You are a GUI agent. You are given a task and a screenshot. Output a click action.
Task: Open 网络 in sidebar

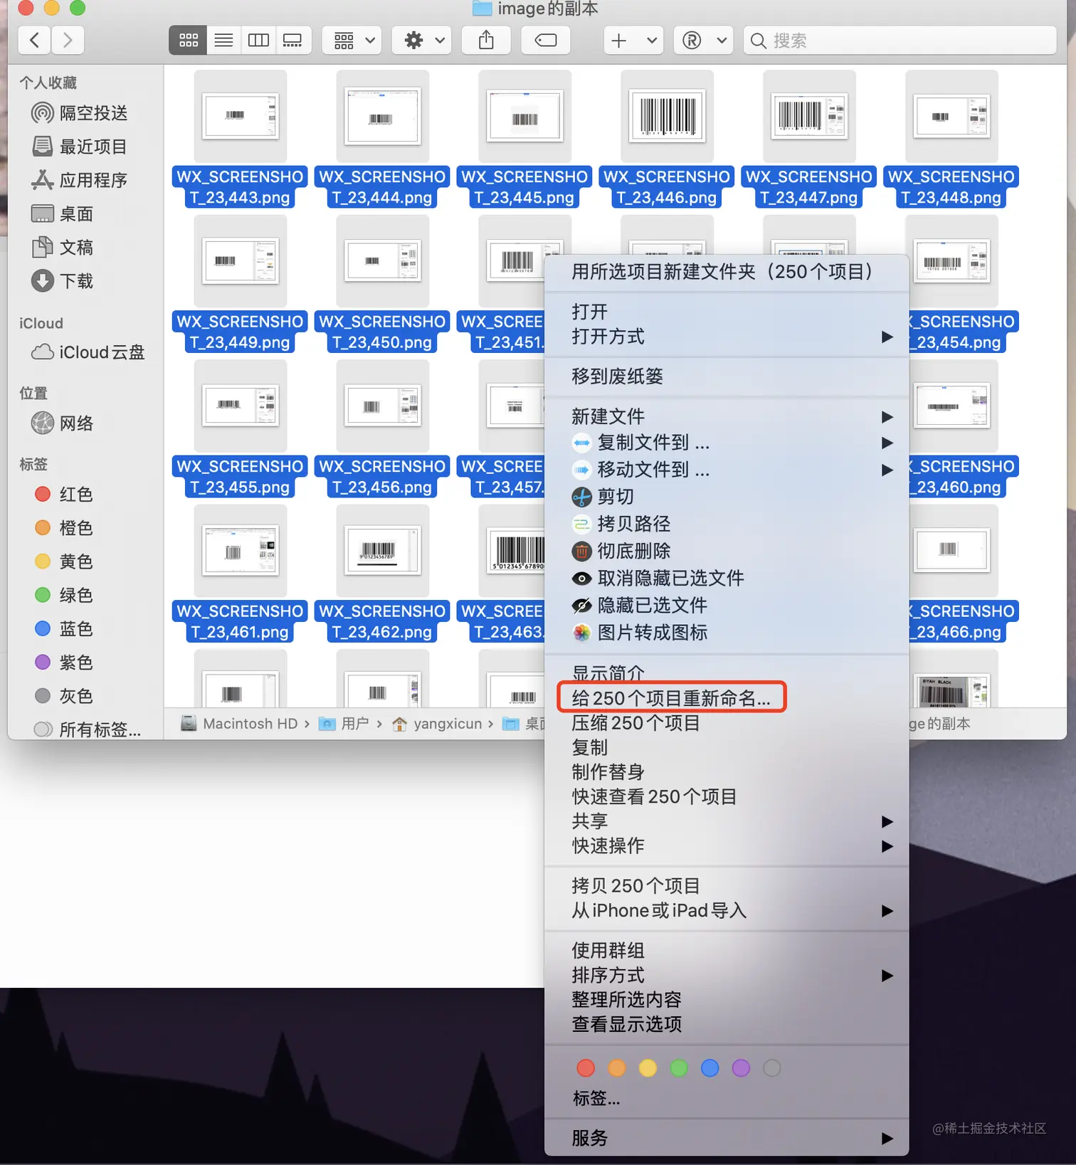[x=63, y=423]
